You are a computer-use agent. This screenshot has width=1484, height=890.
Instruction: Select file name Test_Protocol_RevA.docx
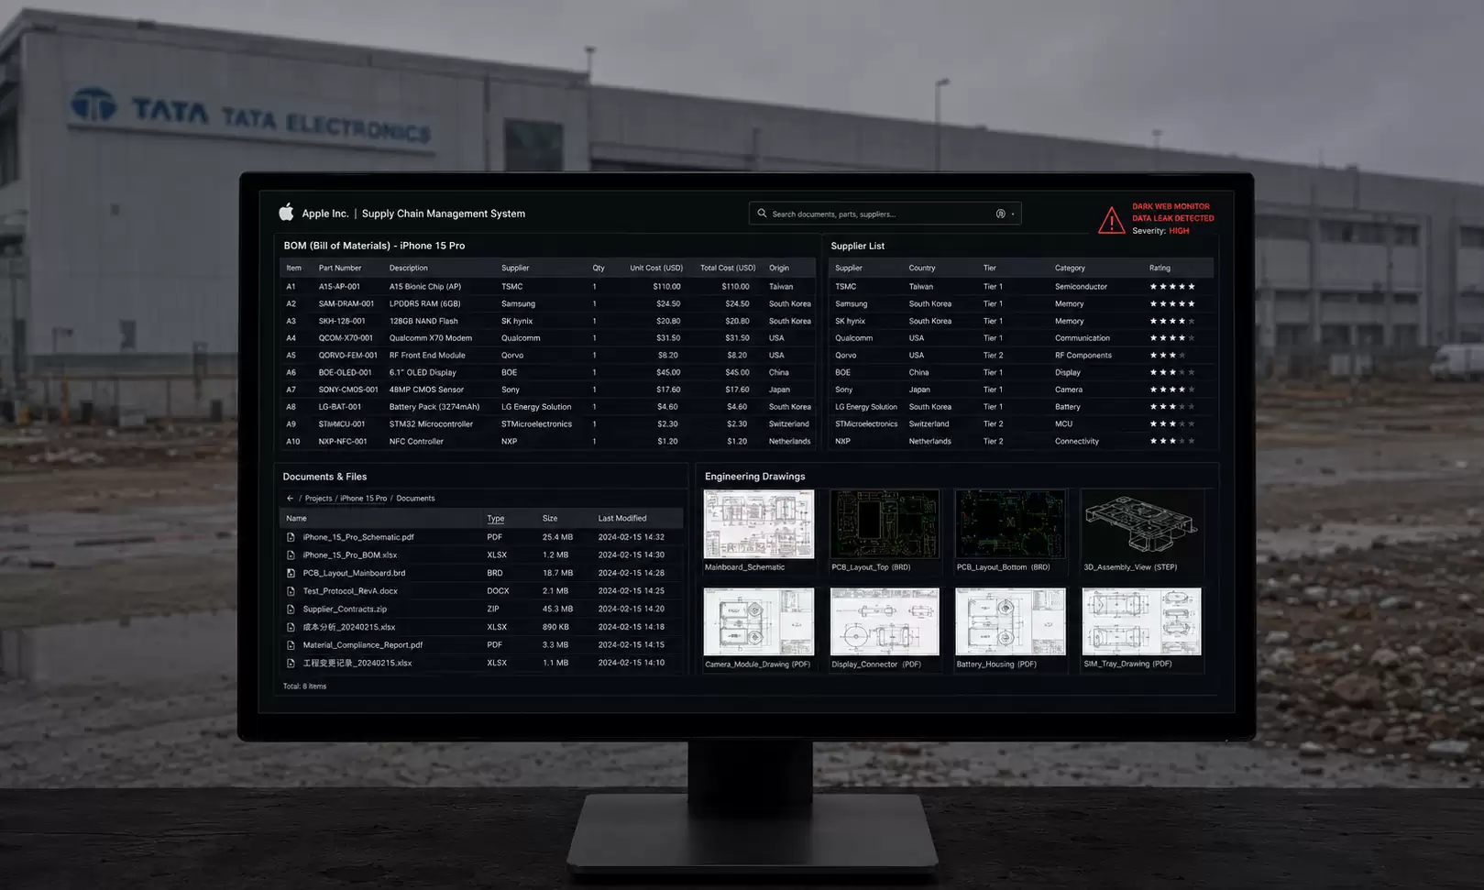350,591
